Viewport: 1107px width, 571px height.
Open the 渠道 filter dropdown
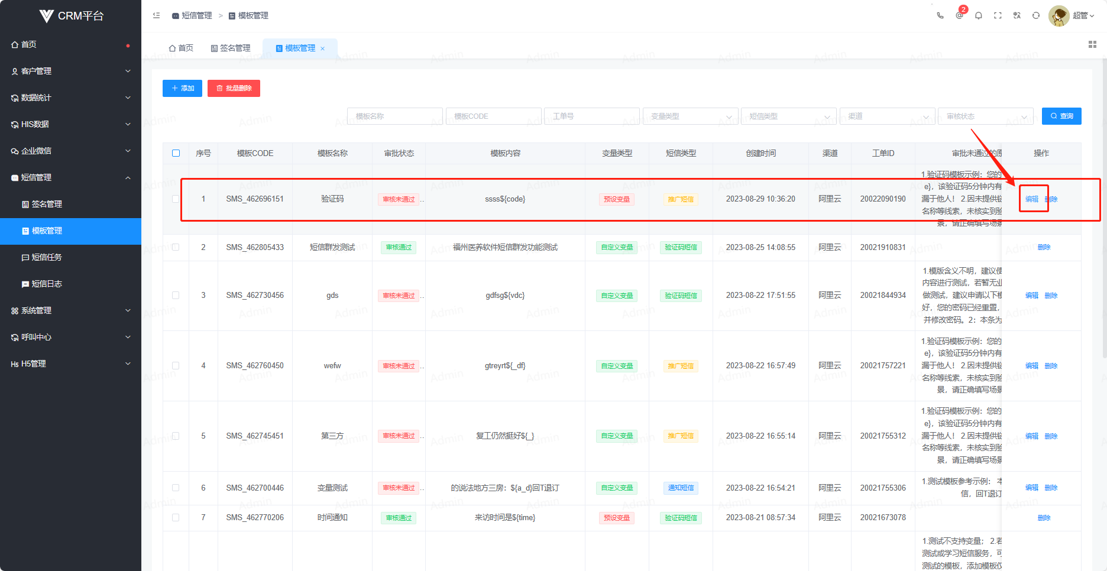point(888,116)
